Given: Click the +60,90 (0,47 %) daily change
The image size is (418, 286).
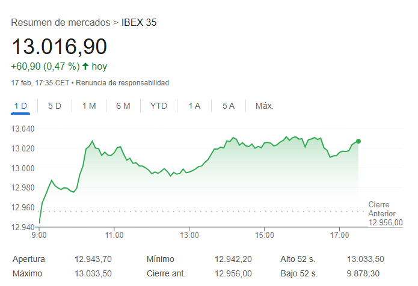Looking at the screenshot, I should tap(45, 66).
